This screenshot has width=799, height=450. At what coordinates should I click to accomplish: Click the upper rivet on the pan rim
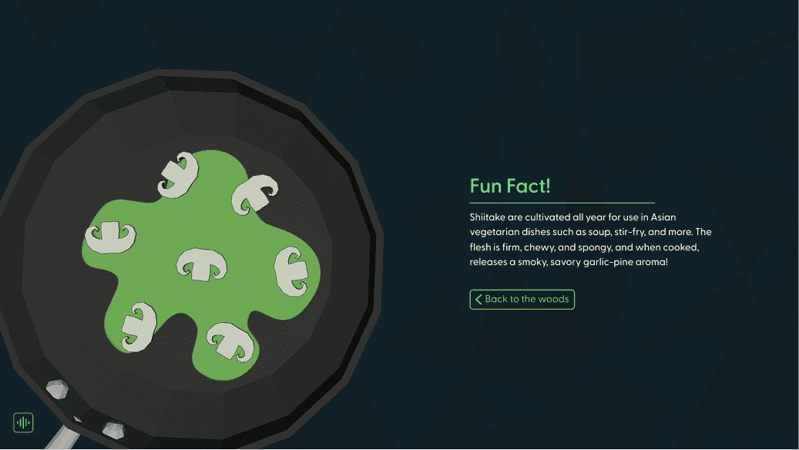tap(57, 389)
